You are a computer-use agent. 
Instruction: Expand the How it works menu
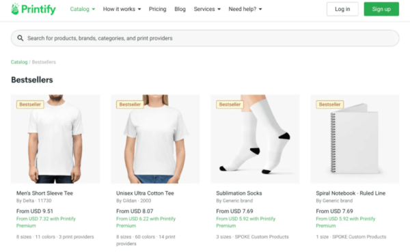[122, 9]
